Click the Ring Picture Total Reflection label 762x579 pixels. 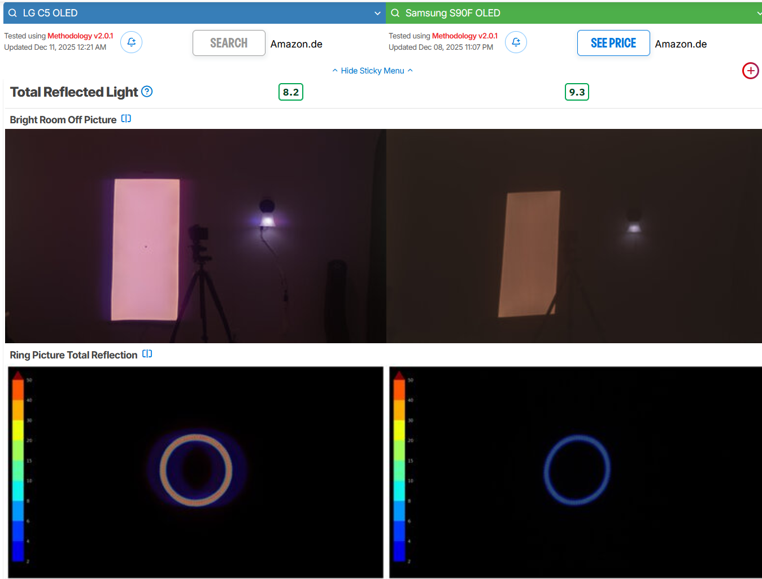73,355
